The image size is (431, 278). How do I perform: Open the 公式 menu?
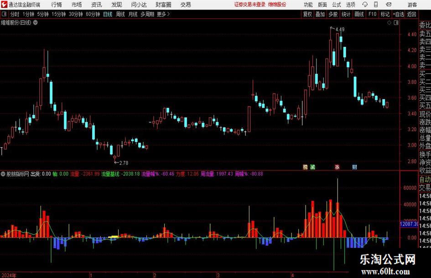pyautogui.click(x=337, y=5)
